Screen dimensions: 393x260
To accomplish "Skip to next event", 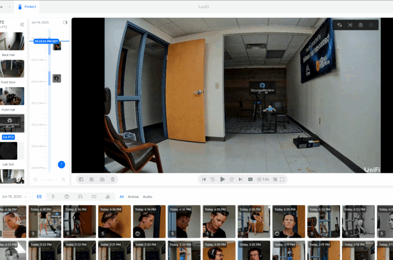I will (x=241, y=179).
